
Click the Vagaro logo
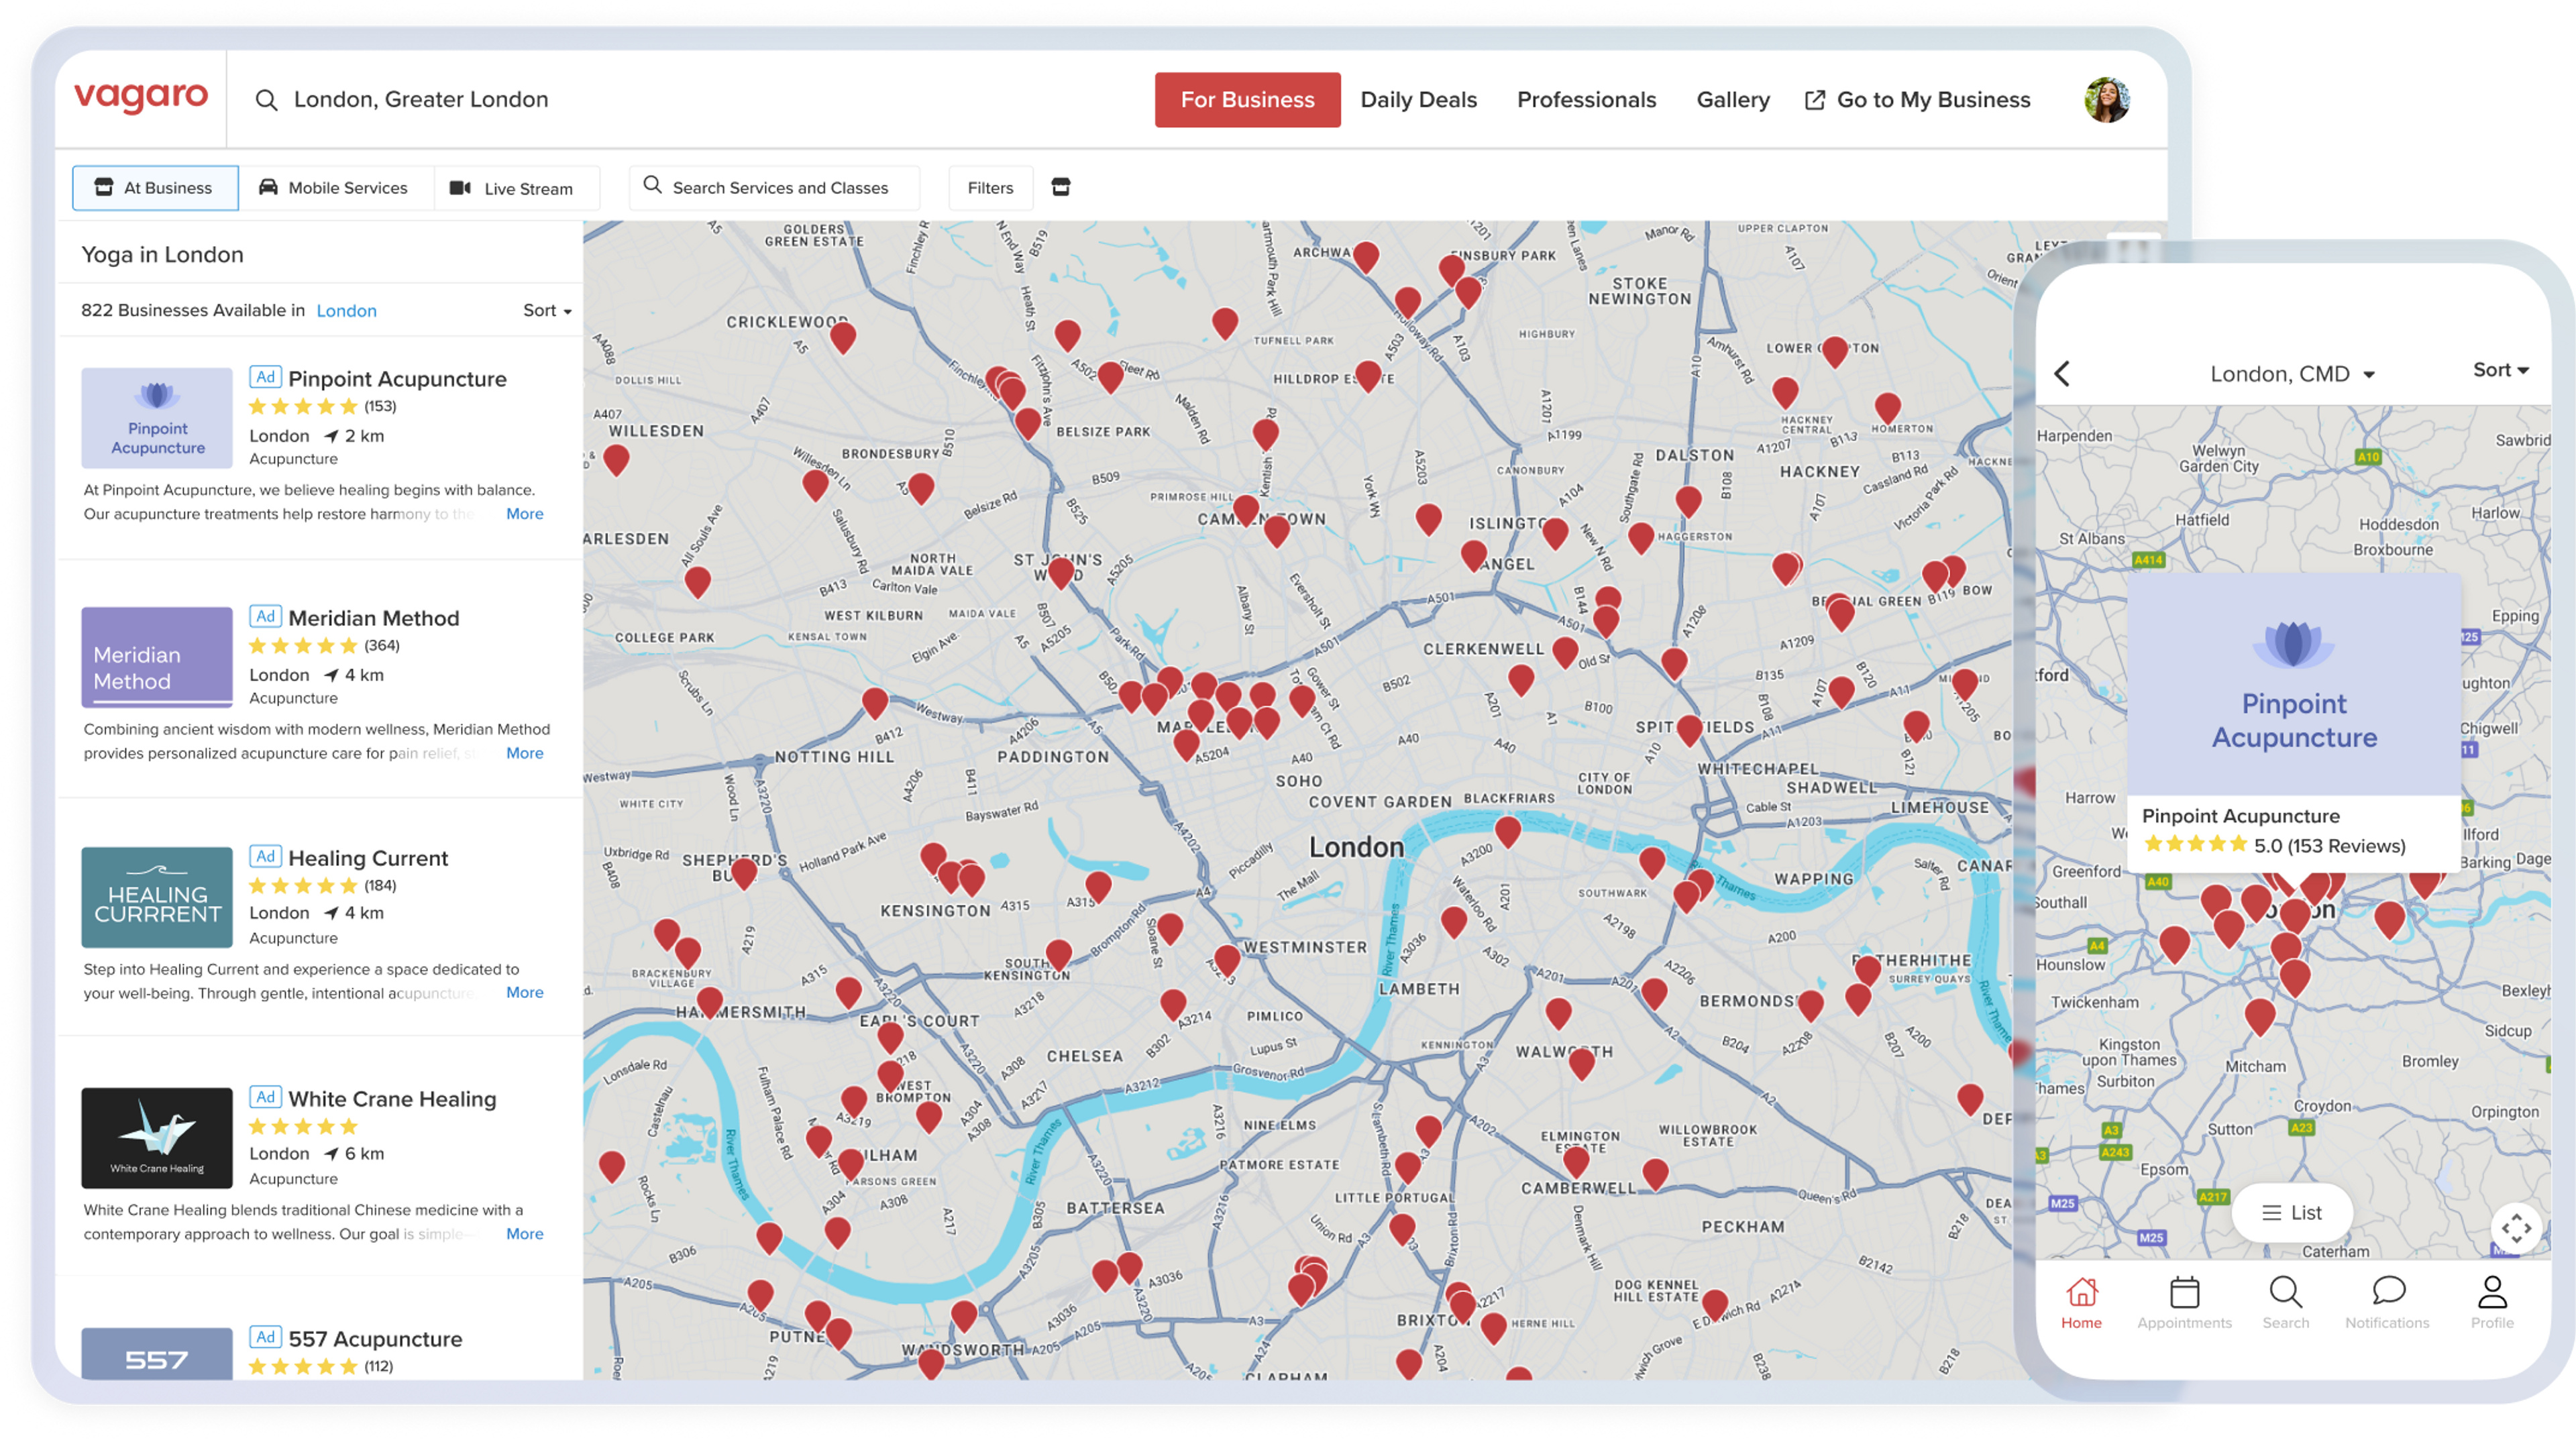141,98
